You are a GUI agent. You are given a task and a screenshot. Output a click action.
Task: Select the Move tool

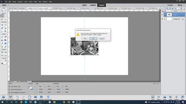coord(2,16)
